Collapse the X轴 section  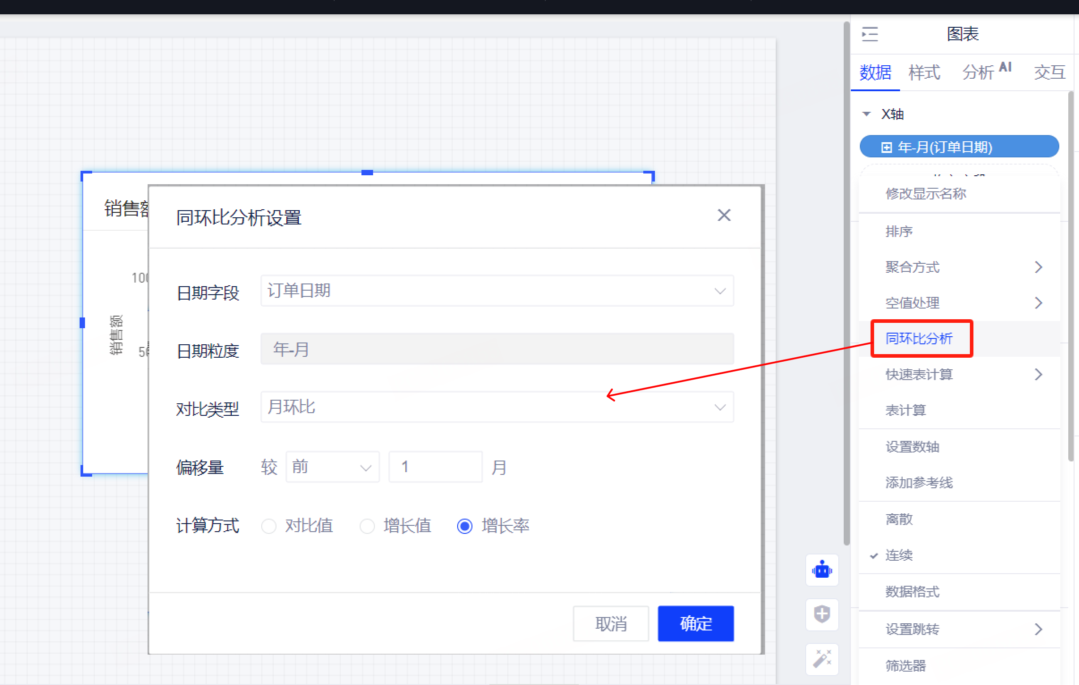[x=867, y=114]
